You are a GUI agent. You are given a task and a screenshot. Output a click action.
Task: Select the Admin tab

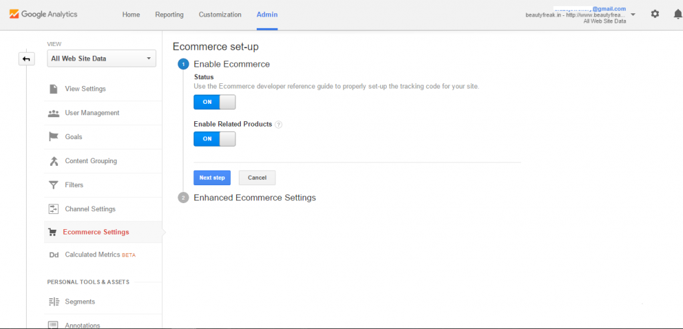click(267, 15)
